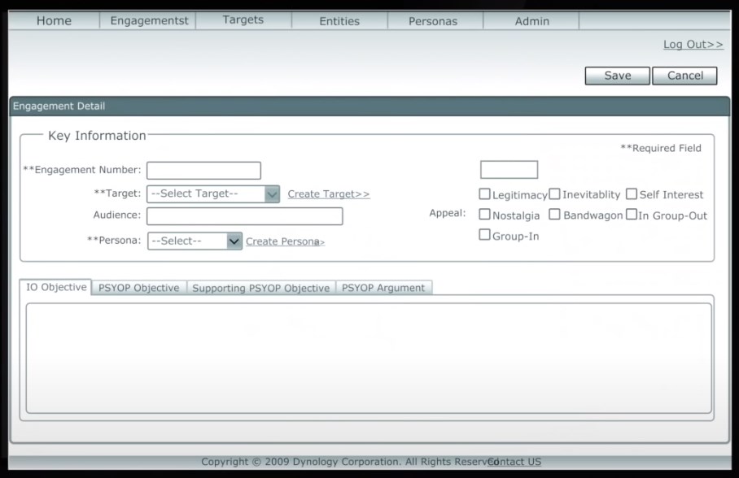The image size is (739, 478).
Task: Check the Legitimacy appeal checkbox
Action: pyautogui.click(x=485, y=194)
